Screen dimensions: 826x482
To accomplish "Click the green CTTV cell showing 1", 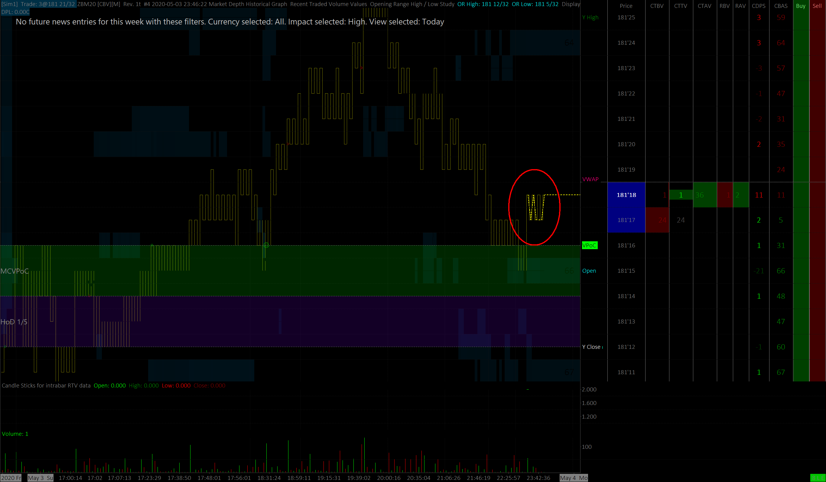I will [681, 195].
